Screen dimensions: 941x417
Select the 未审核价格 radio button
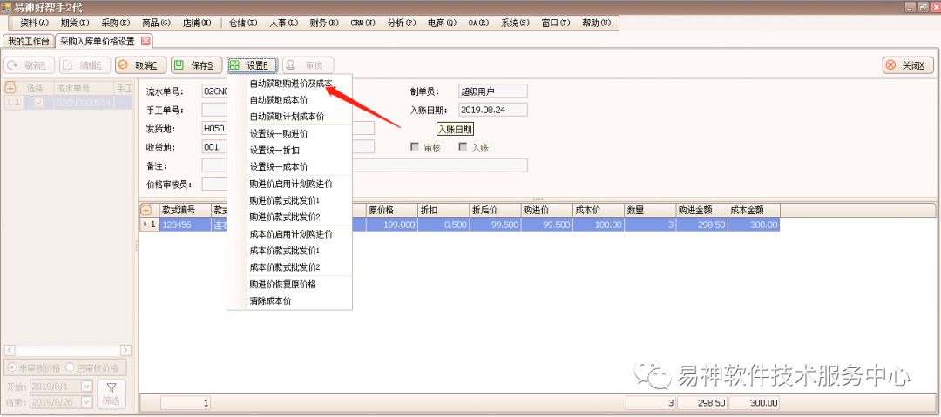click(x=11, y=368)
